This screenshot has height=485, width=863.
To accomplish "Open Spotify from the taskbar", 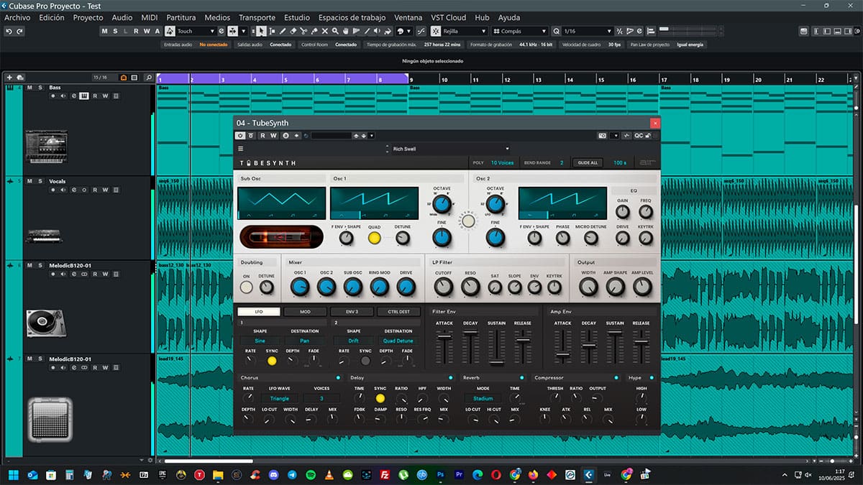I will pos(310,474).
